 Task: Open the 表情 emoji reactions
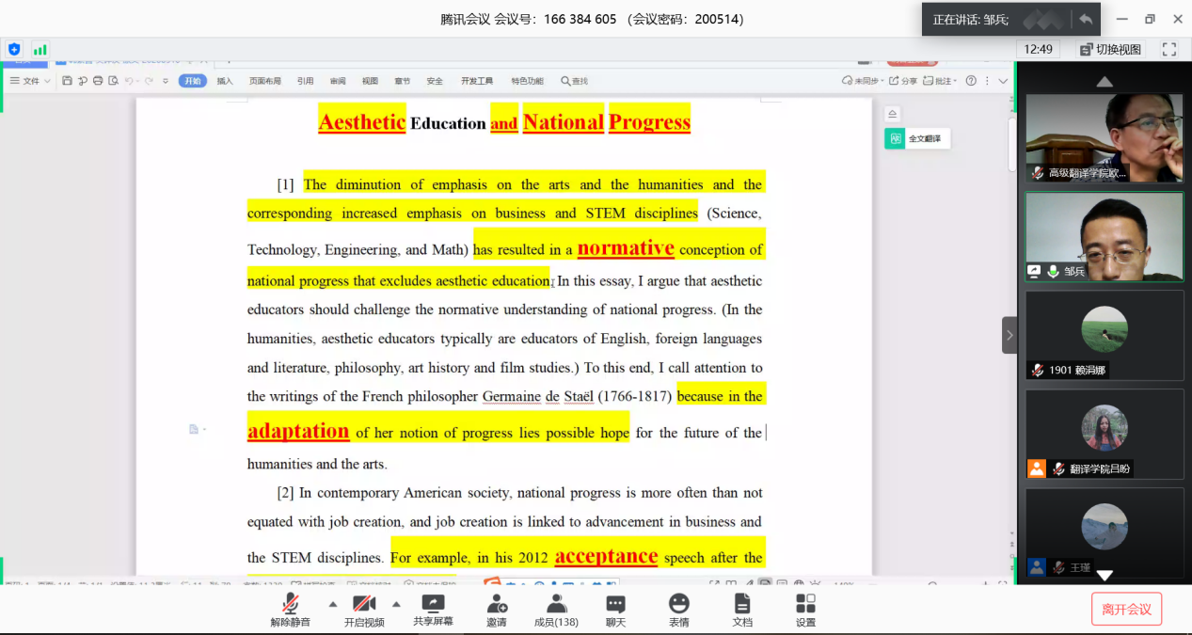[678, 609]
